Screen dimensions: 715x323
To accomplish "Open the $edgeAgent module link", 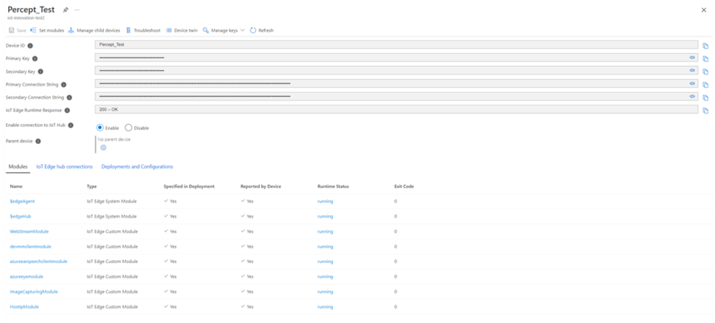I will (22, 201).
